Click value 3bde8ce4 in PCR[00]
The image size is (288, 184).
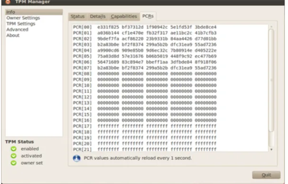coord(206,27)
